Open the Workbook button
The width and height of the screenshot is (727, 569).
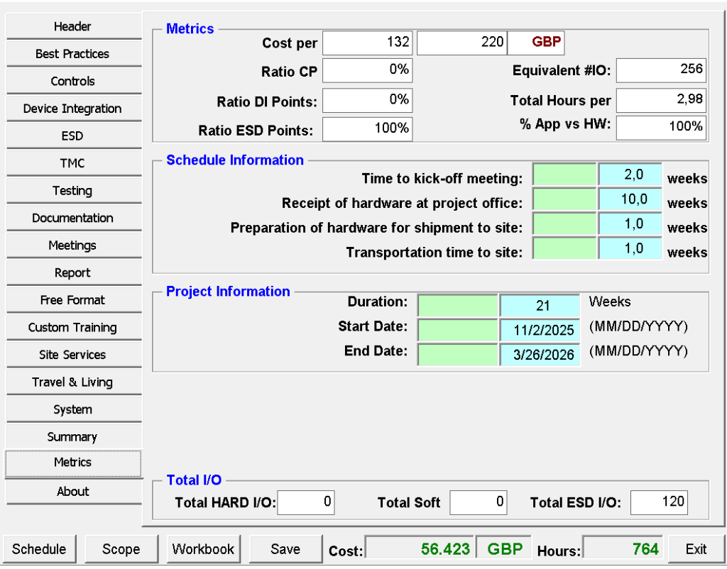203,549
